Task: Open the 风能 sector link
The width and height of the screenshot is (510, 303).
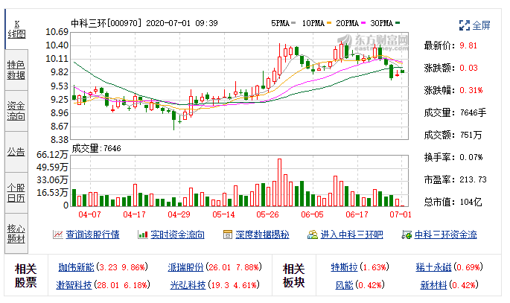Action: click(x=345, y=285)
